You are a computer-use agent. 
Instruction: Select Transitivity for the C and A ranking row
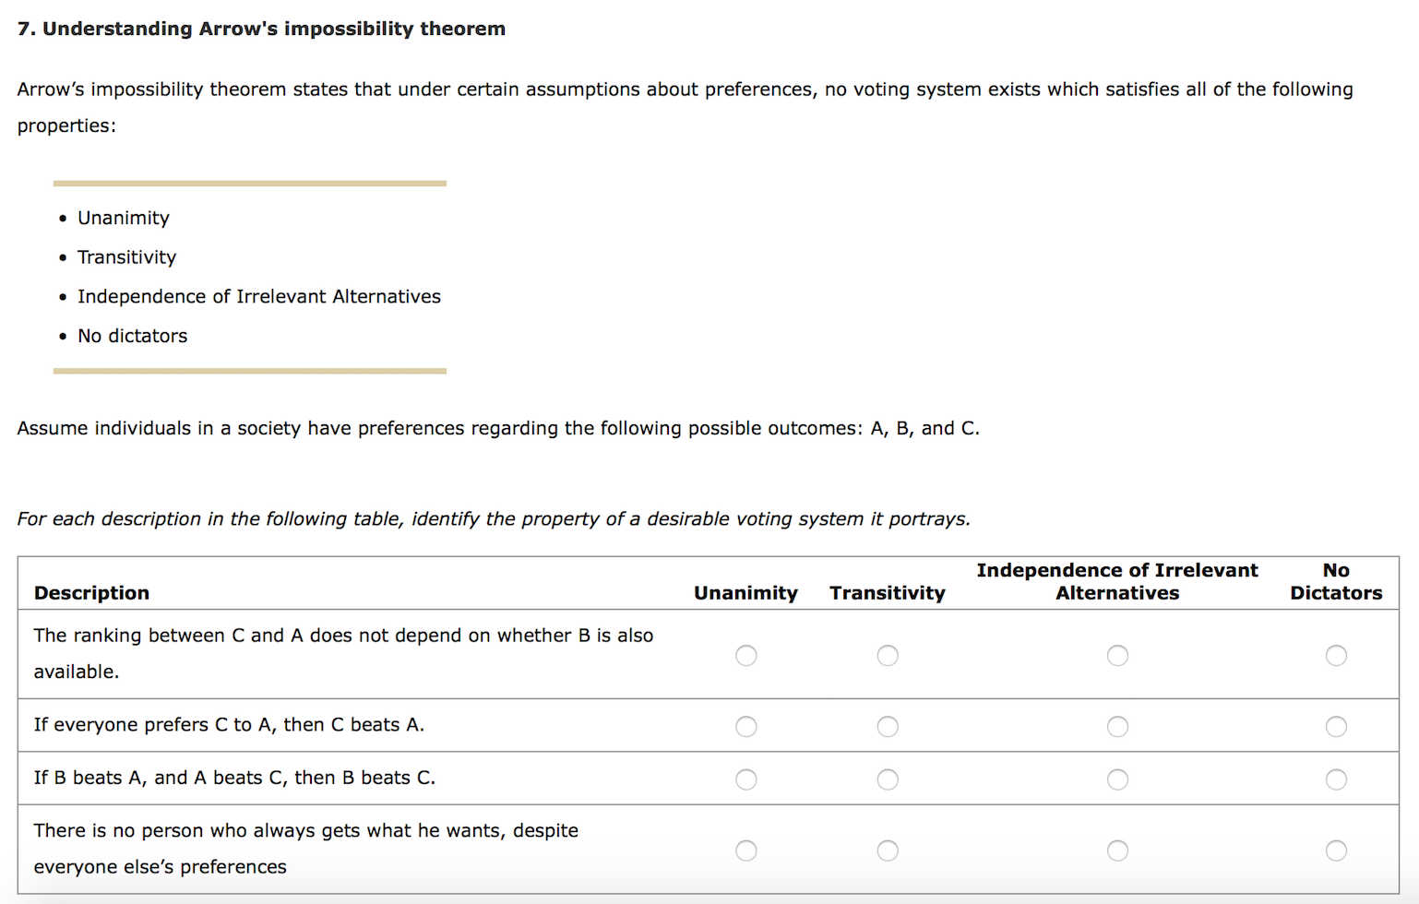[x=888, y=655]
